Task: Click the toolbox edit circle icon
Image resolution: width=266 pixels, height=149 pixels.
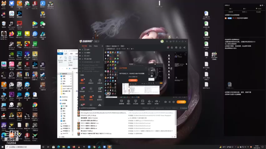Action: 101,75
